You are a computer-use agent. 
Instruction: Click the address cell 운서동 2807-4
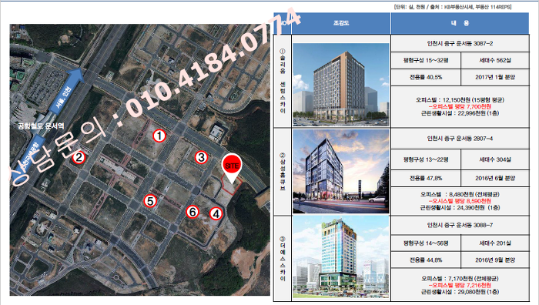click(460, 139)
